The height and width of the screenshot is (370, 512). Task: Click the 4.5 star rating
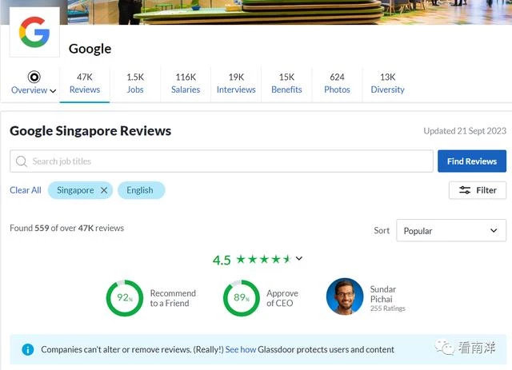(x=251, y=260)
